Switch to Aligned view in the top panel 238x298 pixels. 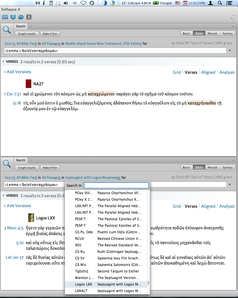pos(208,72)
